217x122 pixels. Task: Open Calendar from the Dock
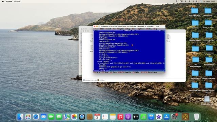97,117
